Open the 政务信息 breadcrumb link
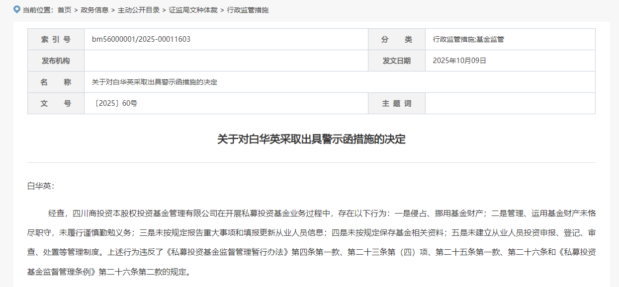This screenshot has height=287, width=619. 94,10
